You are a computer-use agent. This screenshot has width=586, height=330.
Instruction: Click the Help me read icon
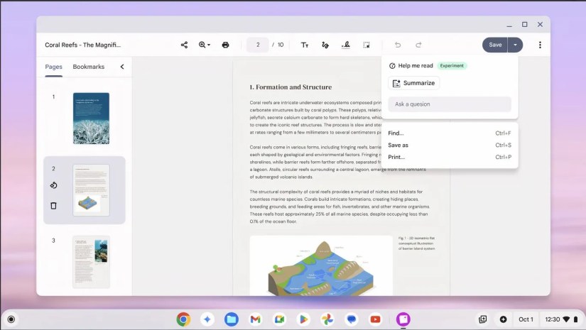pyautogui.click(x=392, y=66)
